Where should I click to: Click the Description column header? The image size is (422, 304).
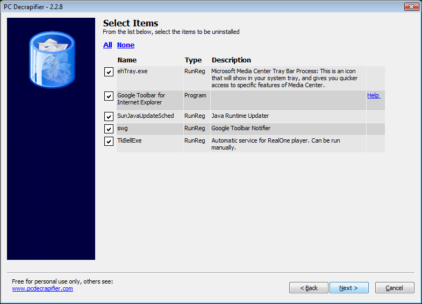point(231,60)
